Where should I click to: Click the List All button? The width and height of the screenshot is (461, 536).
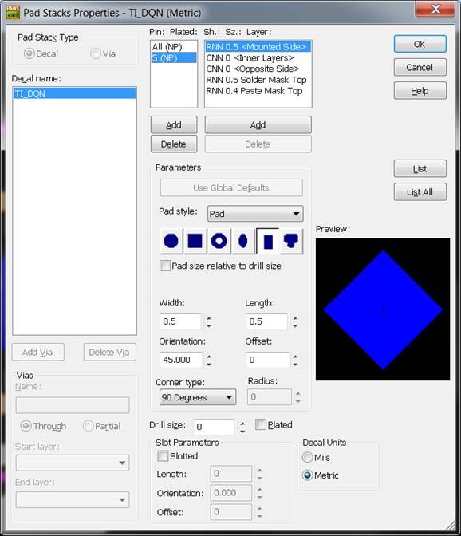coord(420,192)
